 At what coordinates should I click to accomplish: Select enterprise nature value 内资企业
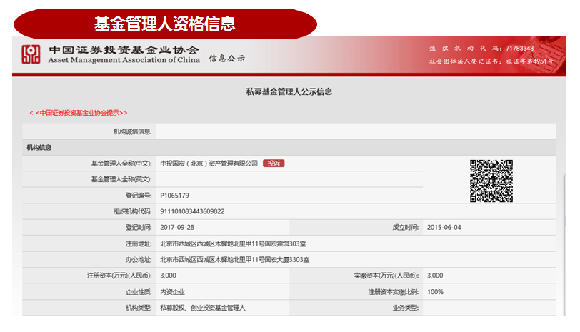click(x=172, y=292)
